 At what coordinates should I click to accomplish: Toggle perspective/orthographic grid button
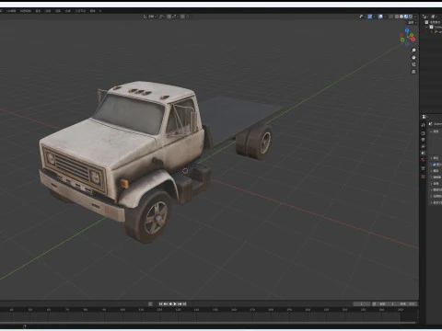[x=413, y=72]
